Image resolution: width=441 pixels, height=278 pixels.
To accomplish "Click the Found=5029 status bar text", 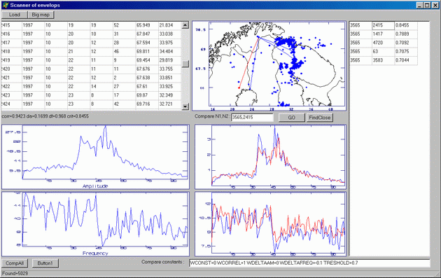I will [x=15, y=273].
